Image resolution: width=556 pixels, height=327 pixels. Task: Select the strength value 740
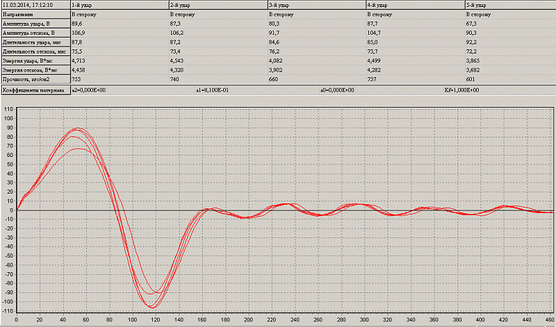pyautogui.click(x=175, y=79)
